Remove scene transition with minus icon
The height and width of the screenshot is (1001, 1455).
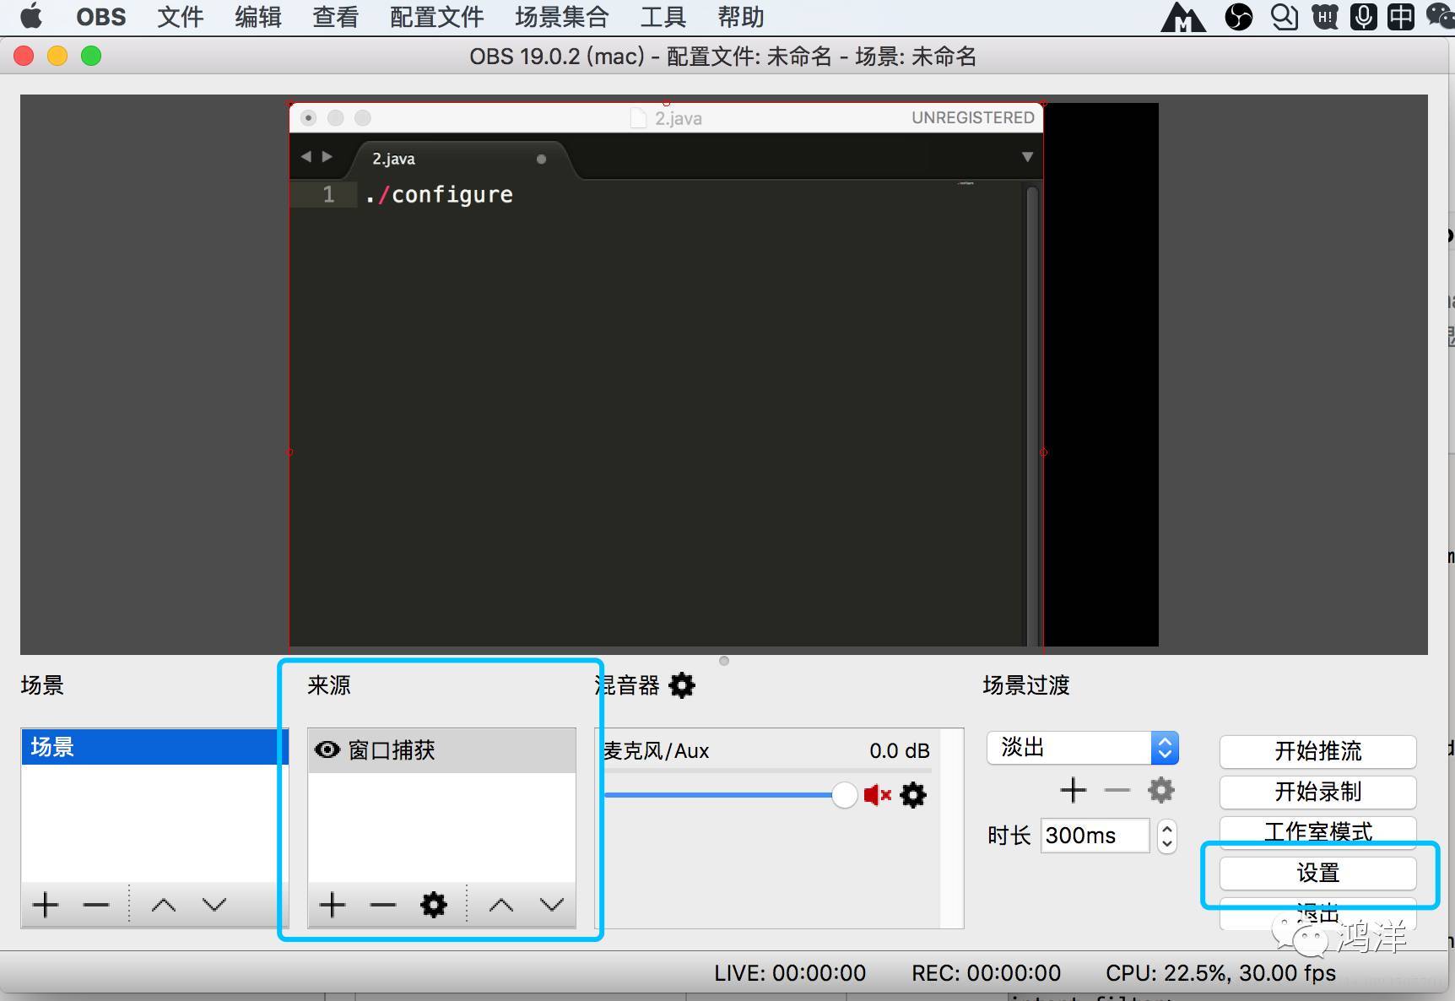coord(1117,791)
